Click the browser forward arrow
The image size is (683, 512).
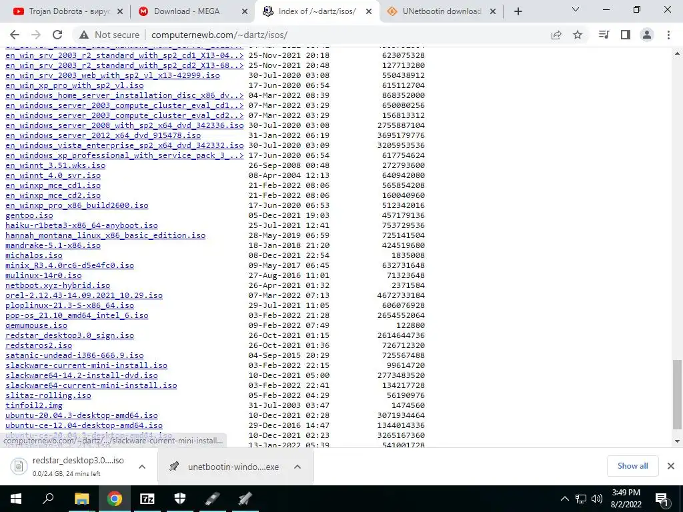(36, 35)
